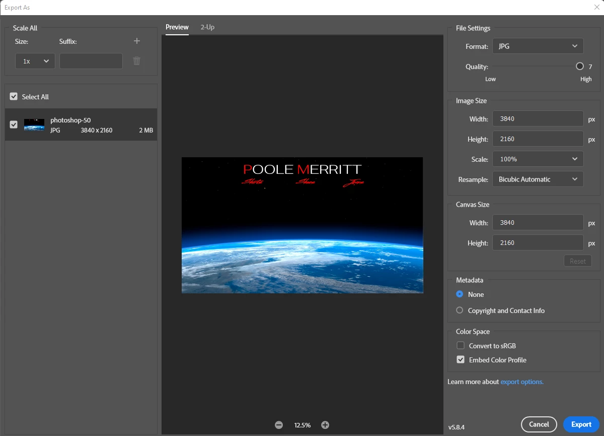Click the Canvas Size Height field
Image resolution: width=604 pixels, height=436 pixels.
coord(538,242)
